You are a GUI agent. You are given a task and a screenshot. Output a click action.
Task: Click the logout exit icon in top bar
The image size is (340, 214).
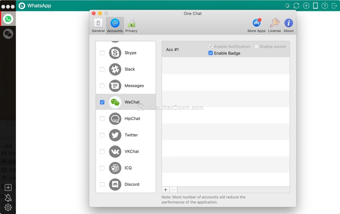pyautogui.click(x=334, y=6)
